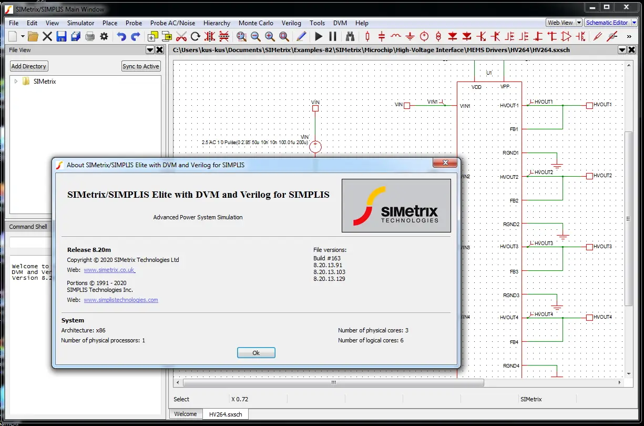Place a ground symbol from the toolbar

pyautogui.click(x=410, y=36)
